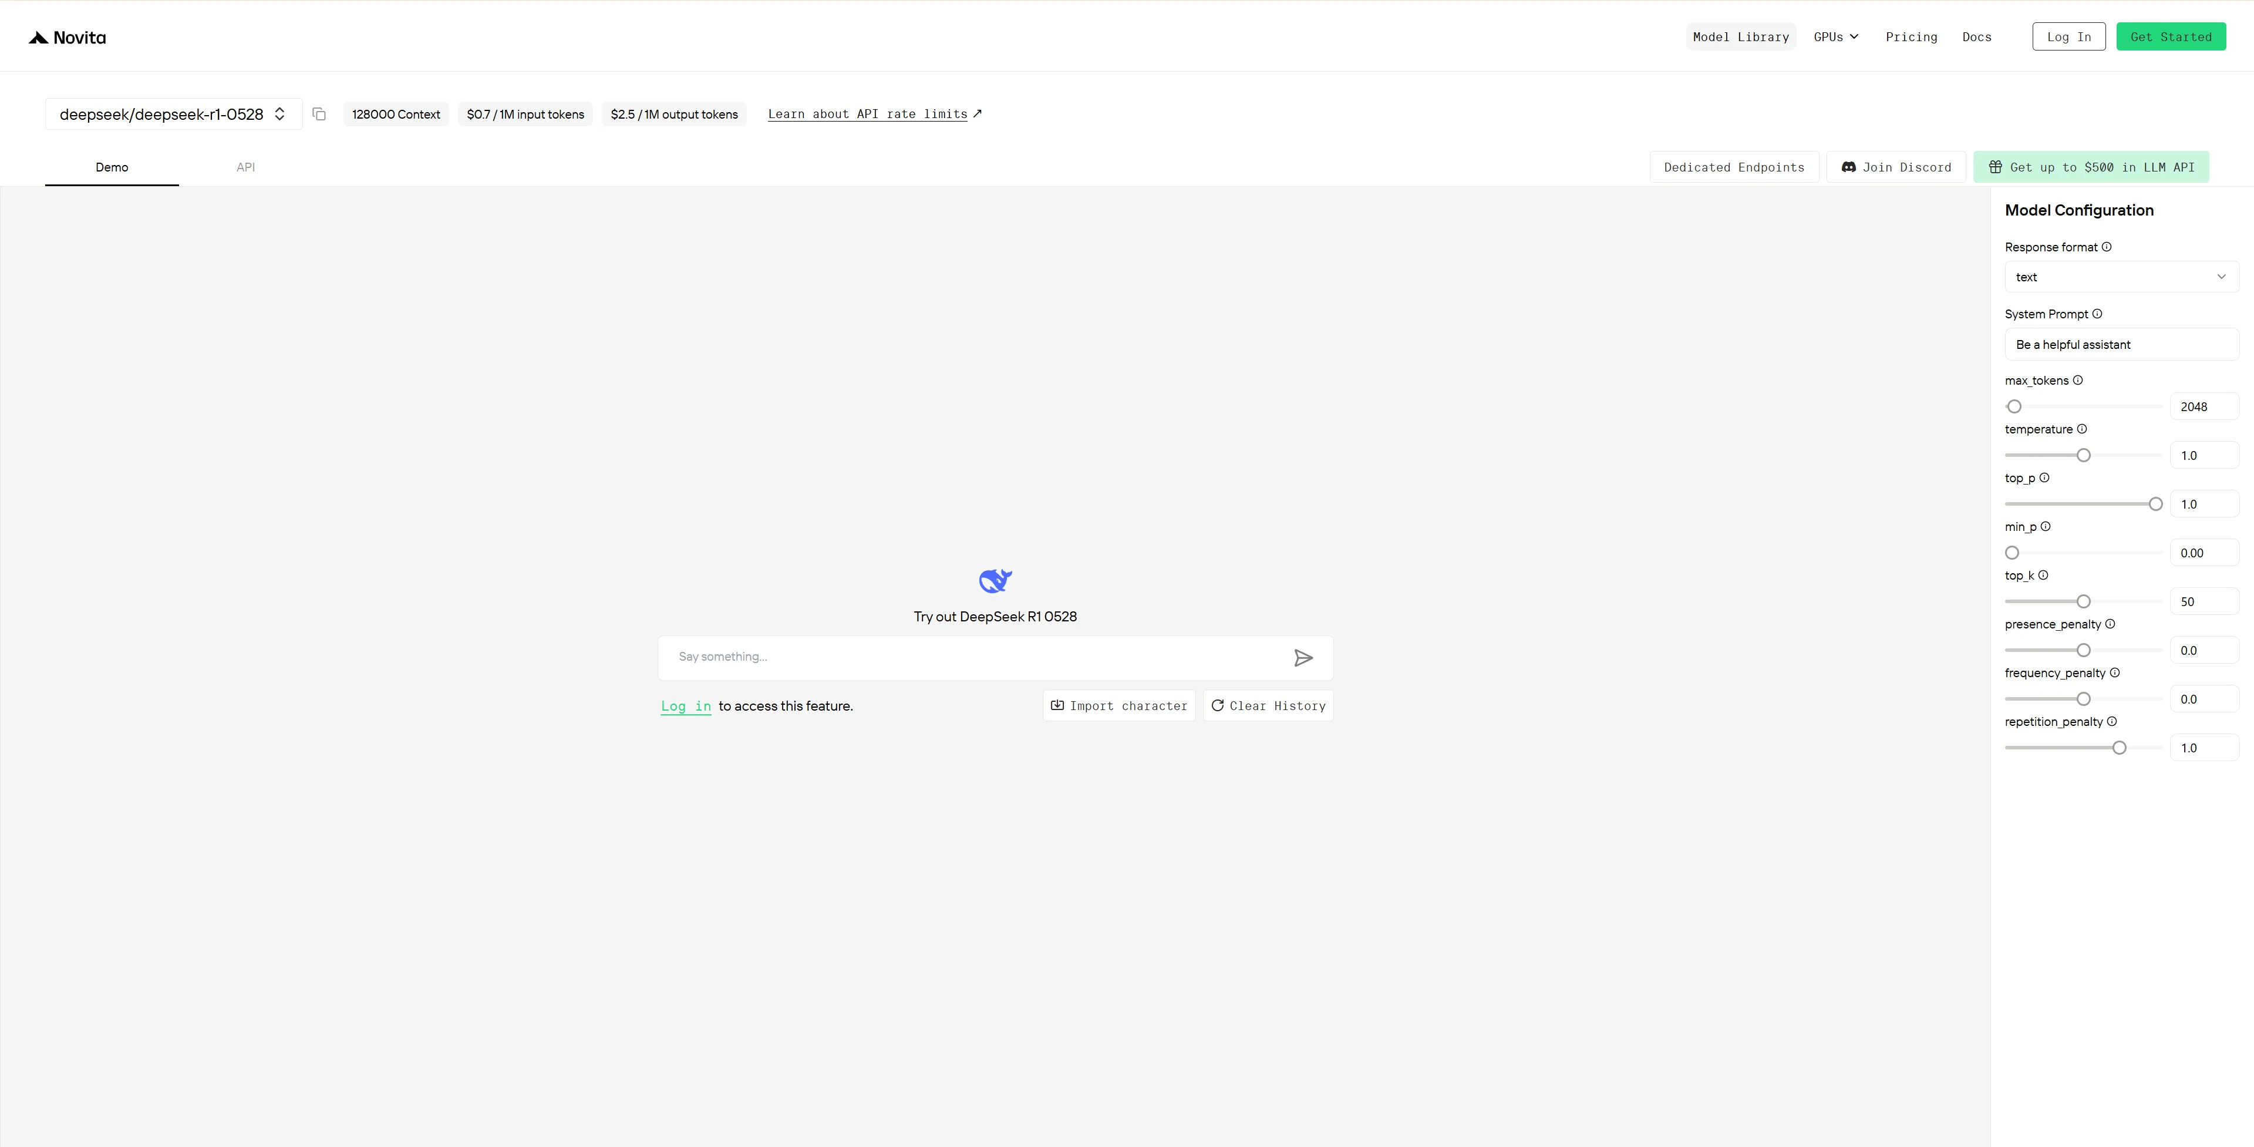Click Clear History button
Viewport: 2254px width, 1147px height.
[x=1268, y=706]
